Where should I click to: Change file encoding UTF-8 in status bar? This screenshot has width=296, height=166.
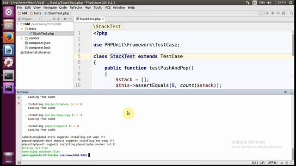(x=272, y=163)
